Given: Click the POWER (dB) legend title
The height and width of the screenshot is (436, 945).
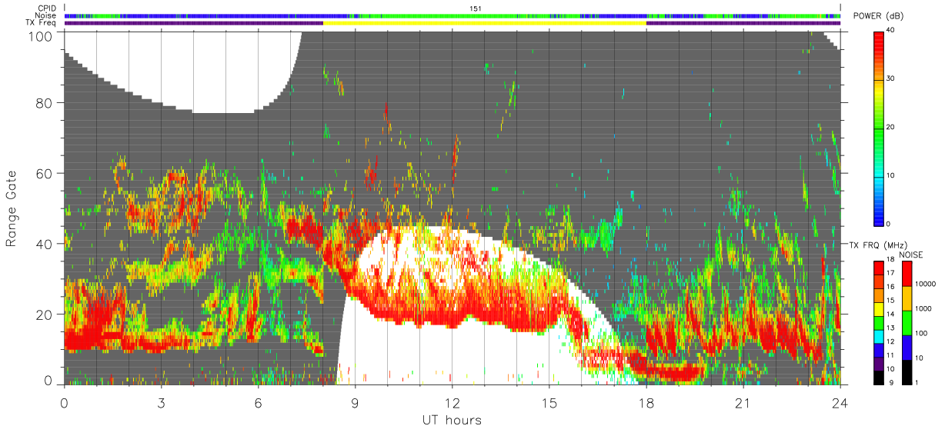Looking at the screenshot, I should click(x=878, y=17).
